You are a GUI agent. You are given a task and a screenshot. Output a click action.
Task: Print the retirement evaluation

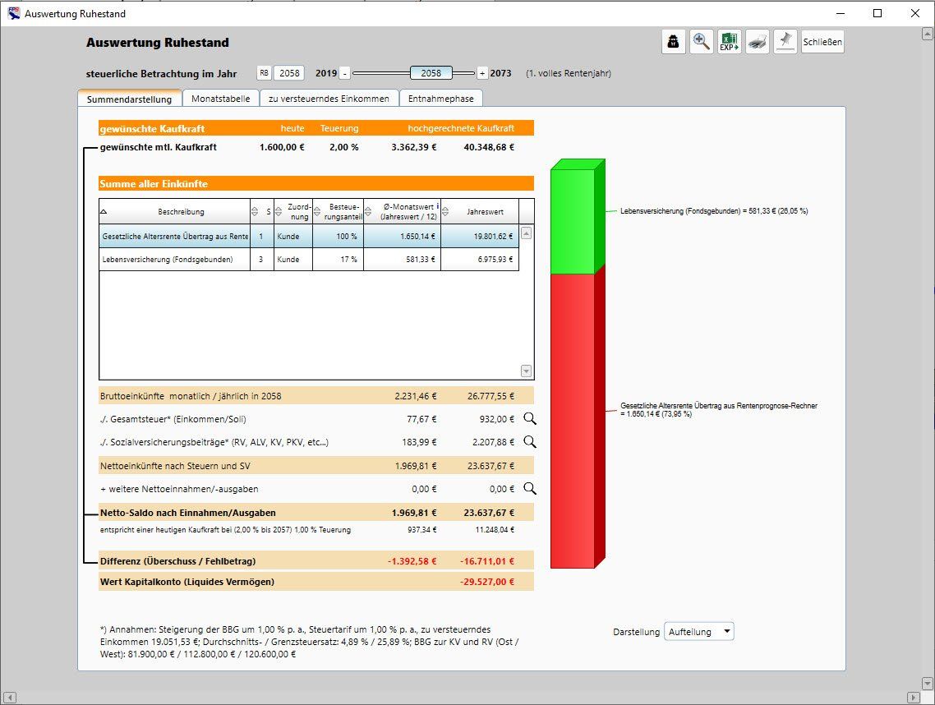pyautogui.click(x=757, y=43)
